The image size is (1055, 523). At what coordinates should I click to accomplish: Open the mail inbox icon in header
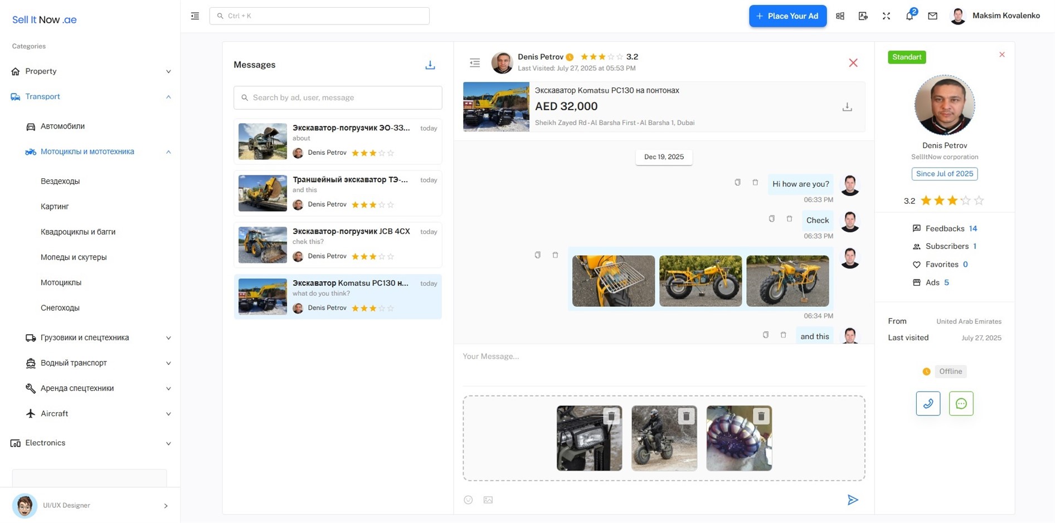point(932,16)
